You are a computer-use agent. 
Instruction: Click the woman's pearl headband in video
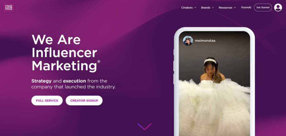[x=210, y=61]
